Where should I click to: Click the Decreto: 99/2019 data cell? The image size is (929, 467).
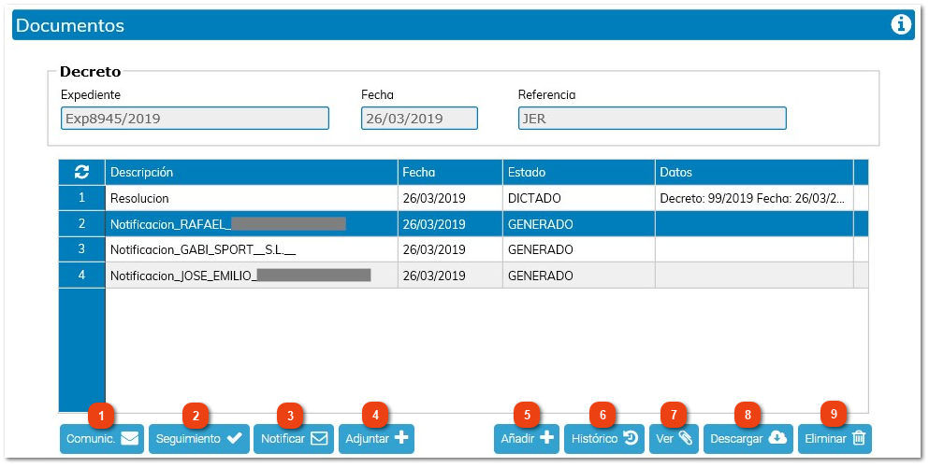pos(754,198)
